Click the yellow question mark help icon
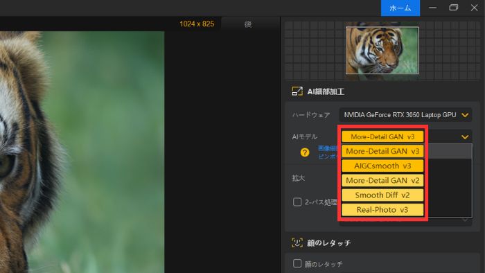Screen dimensions: 485x273 pos(305,152)
